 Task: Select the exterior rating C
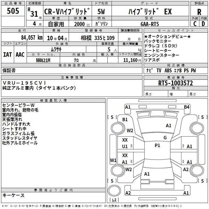[195, 24]
